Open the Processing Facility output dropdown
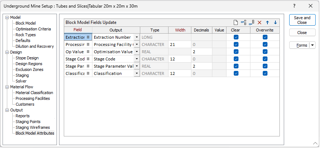The image size is (320, 148). [137, 45]
